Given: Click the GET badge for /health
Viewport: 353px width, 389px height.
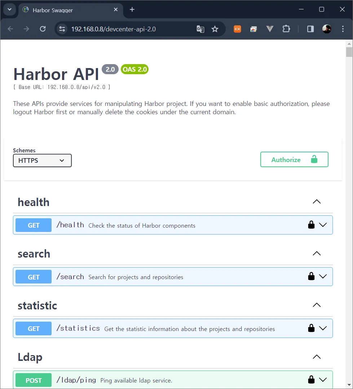Looking at the screenshot, I should [34, 225].
